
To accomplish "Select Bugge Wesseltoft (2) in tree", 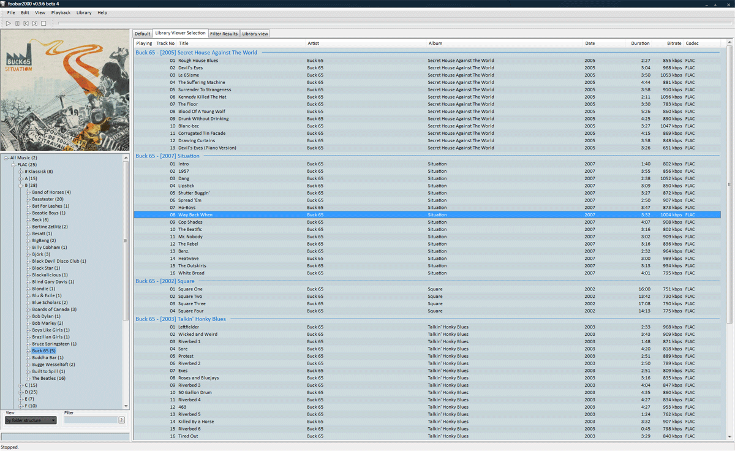I will click(54, 365).
